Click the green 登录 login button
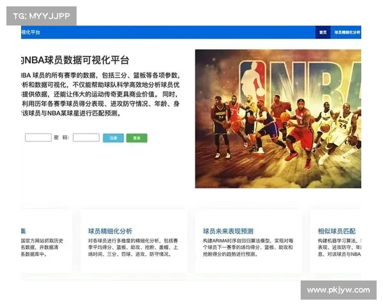 click(137, 138)
